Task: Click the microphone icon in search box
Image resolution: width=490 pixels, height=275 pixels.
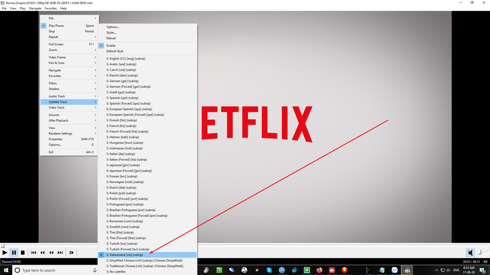Action: [x=95, y=270]
